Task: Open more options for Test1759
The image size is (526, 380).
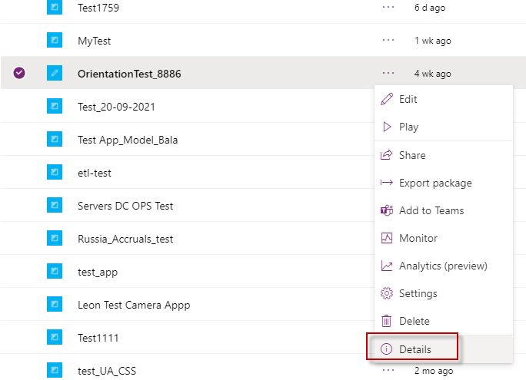Action: coord(388,7)
